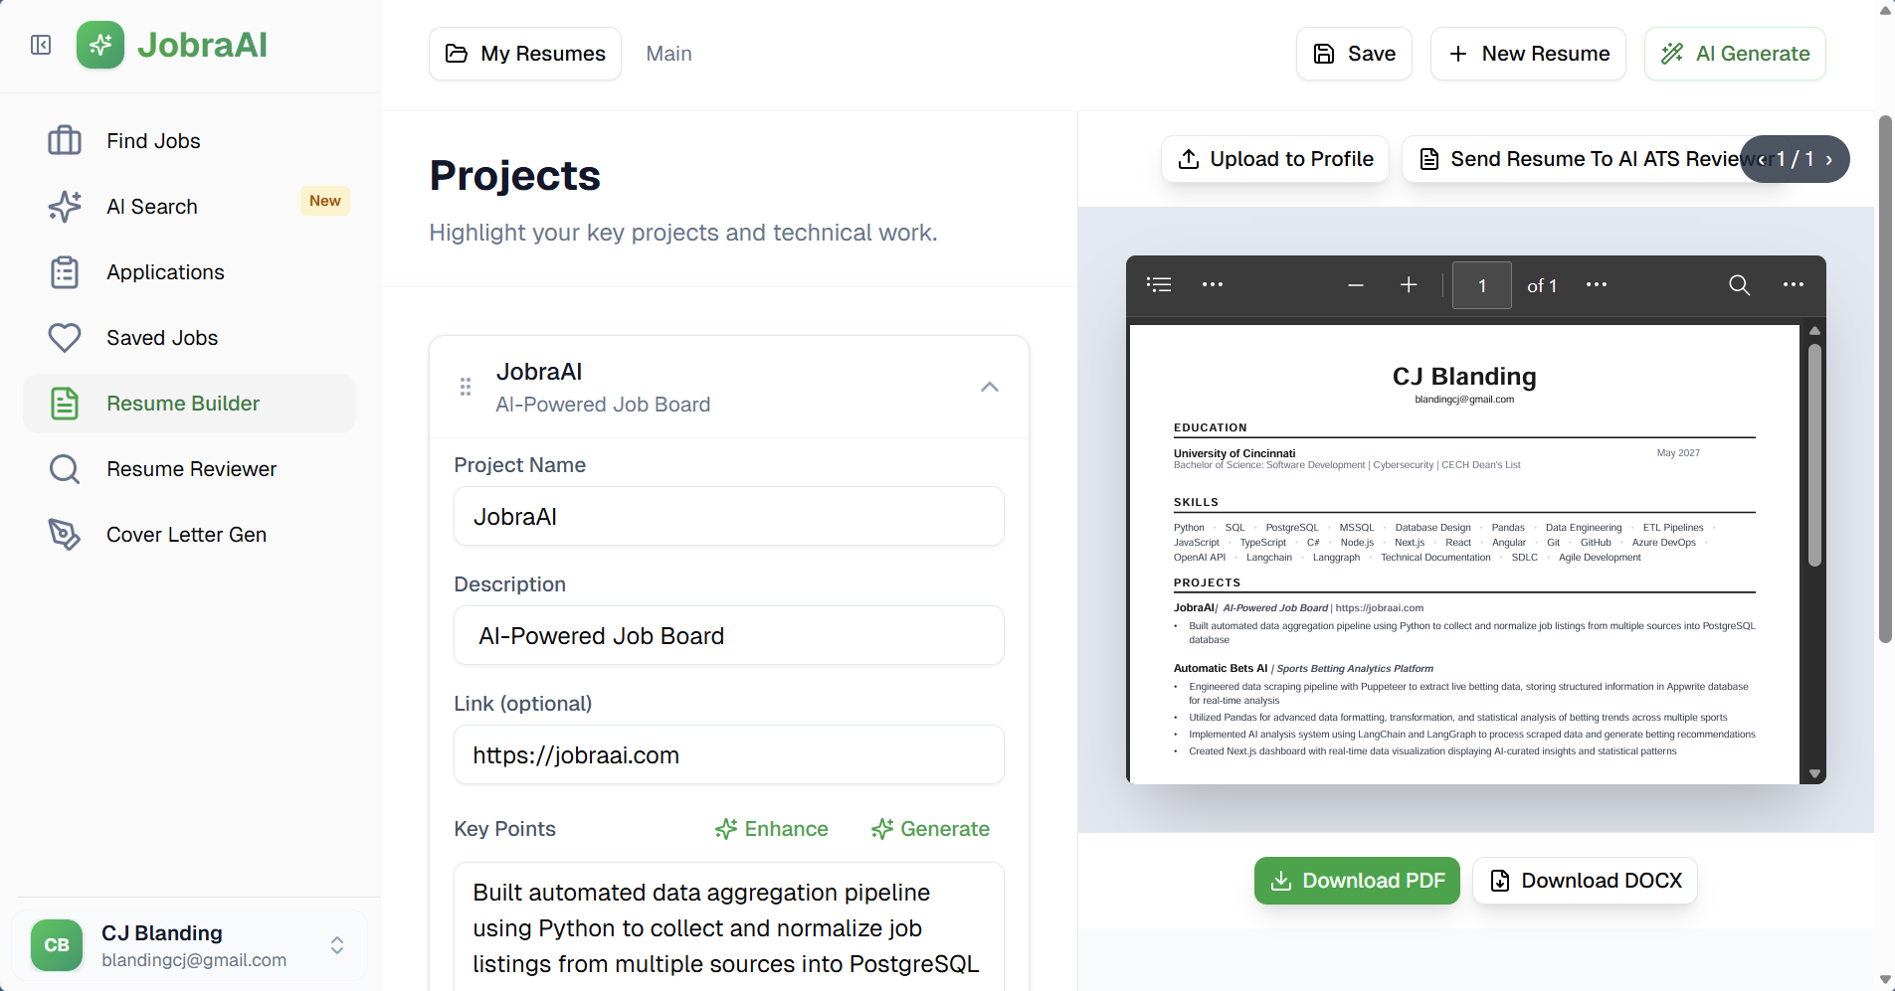This screenshot has width=1895, height=991.
Task: Toggle PDF viewer table of contents
Action: tap(1159, 284)
